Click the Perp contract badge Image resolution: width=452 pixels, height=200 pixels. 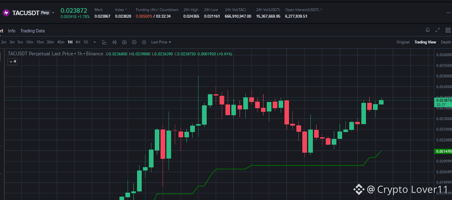tap(45, 13)
